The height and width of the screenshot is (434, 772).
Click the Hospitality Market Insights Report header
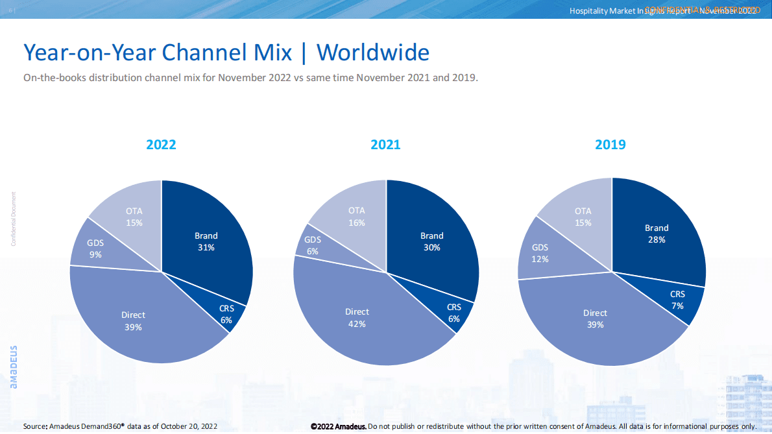click(662, 10)
